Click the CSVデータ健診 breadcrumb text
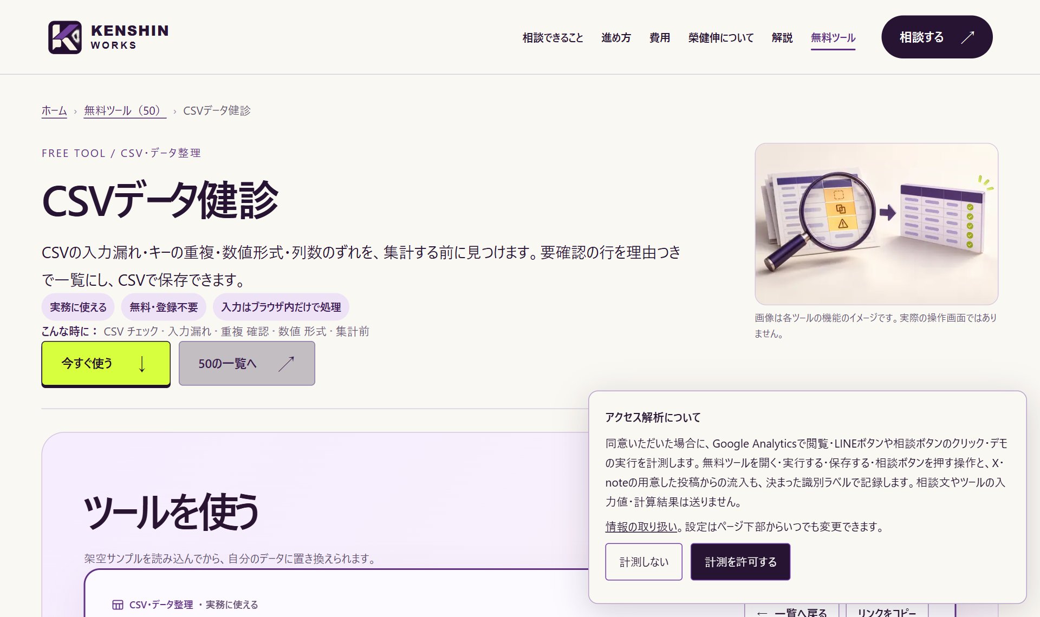1040x617 pixels. [217, 111]
